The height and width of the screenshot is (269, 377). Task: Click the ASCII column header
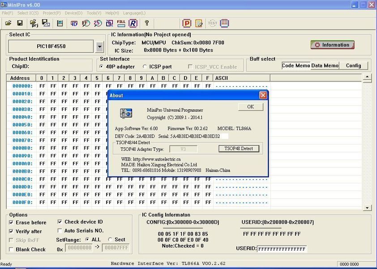(242, 78)
